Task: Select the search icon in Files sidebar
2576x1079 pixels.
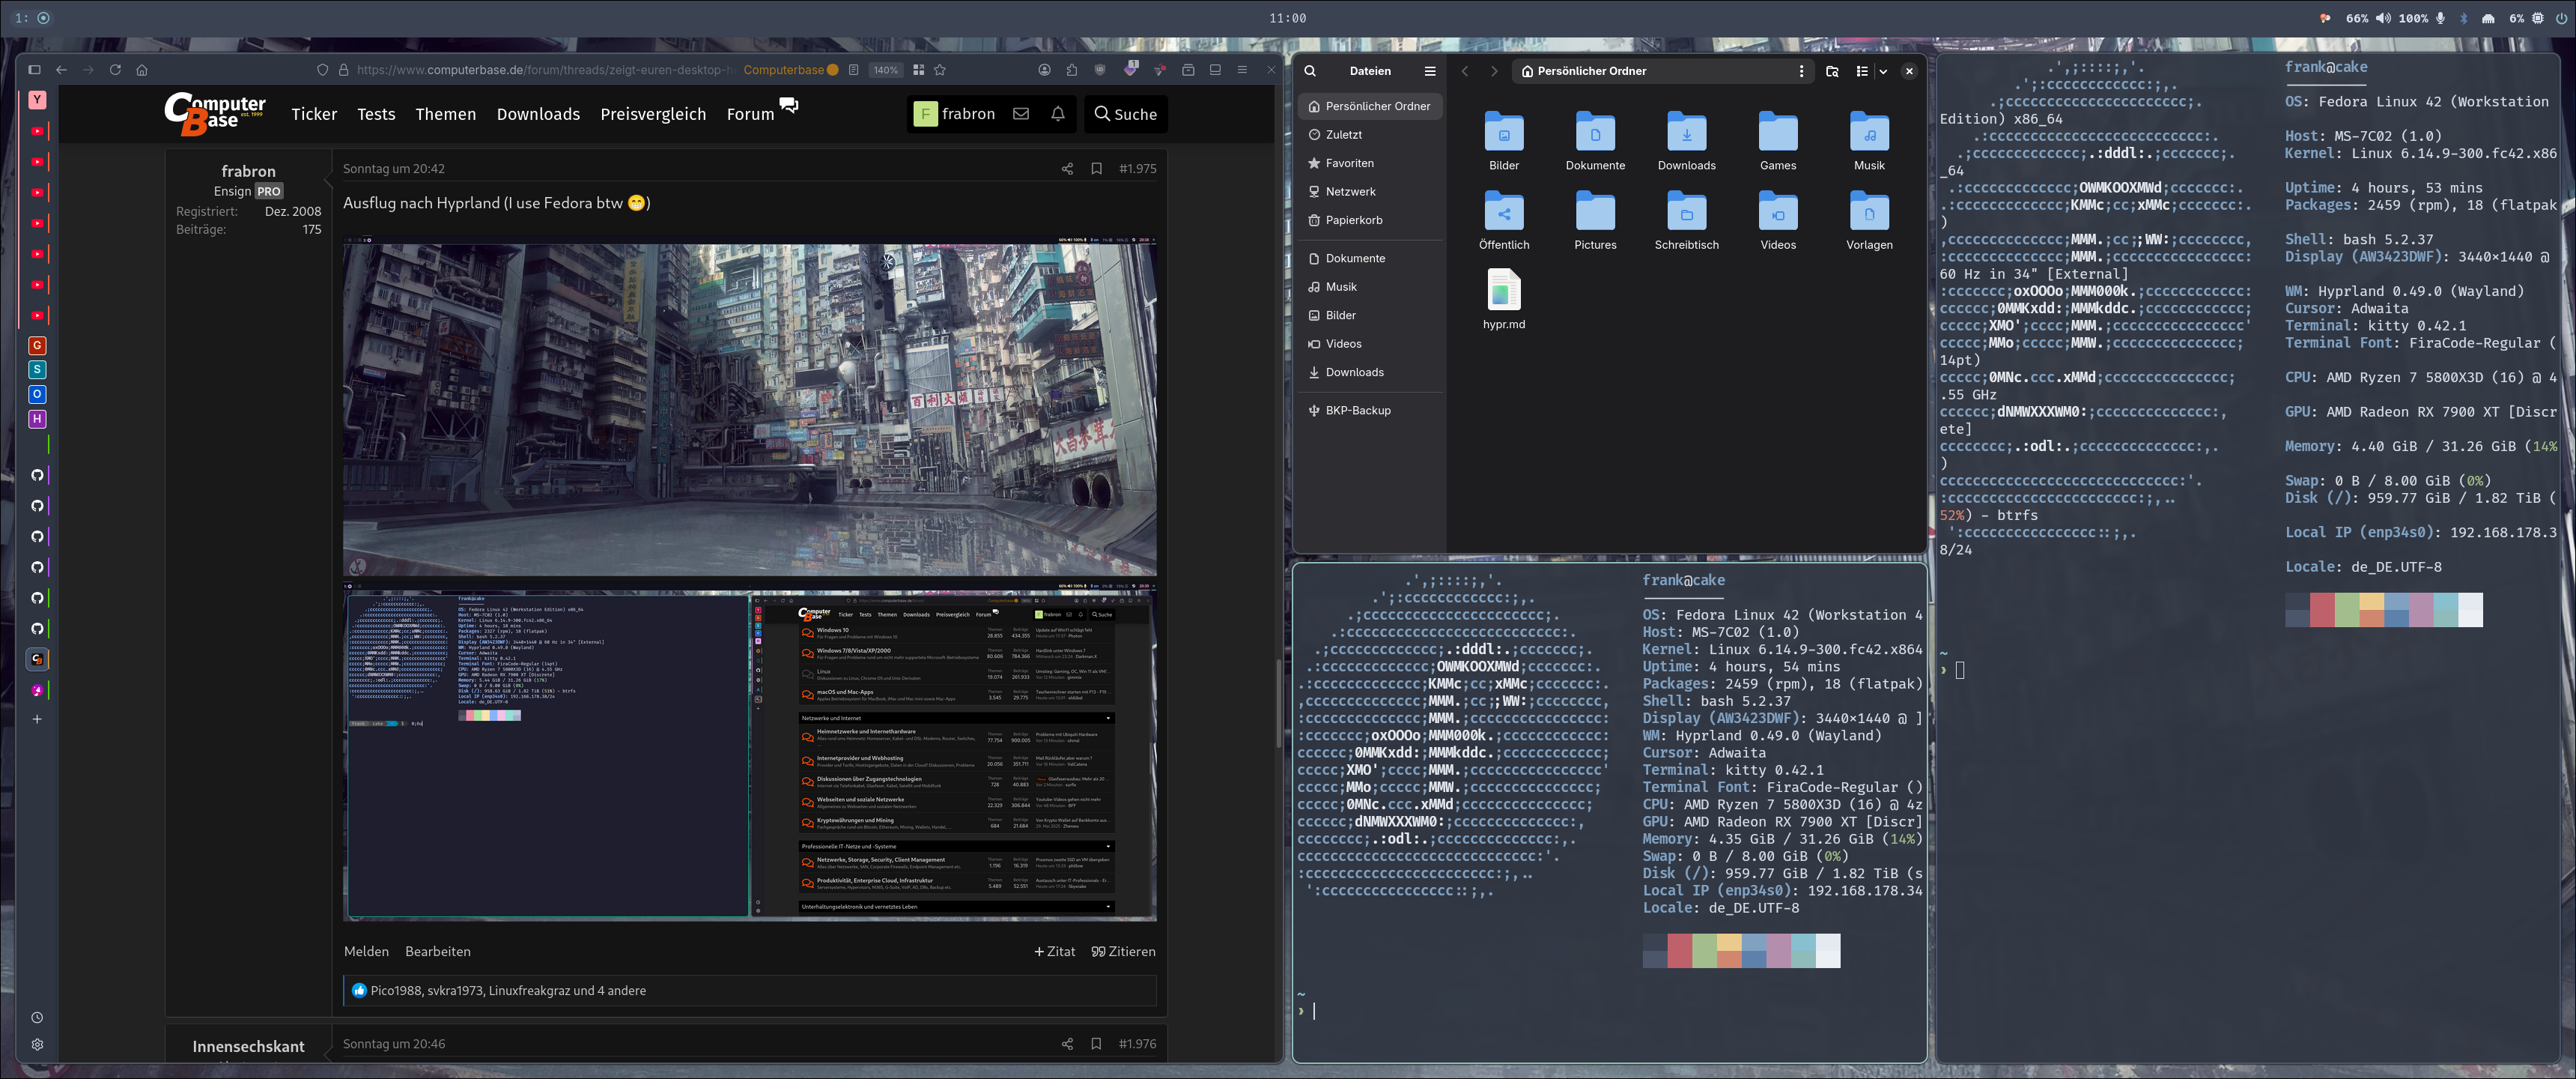Action: pyautogui.click(x=1310, y=71)
